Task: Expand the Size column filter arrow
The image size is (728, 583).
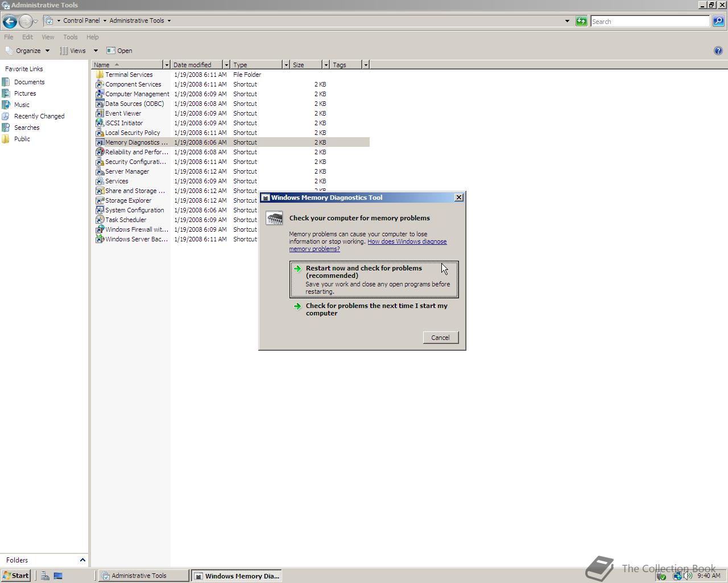Action: point(326,65)
